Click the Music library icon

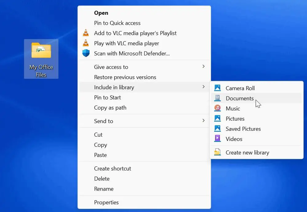point(217,108)
